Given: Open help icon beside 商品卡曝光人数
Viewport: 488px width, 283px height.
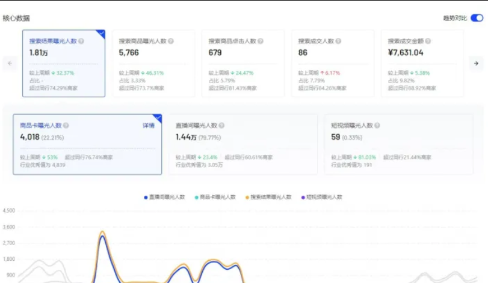Looking at the screenshot, I should pyautogui.click(x=66, y=126).
